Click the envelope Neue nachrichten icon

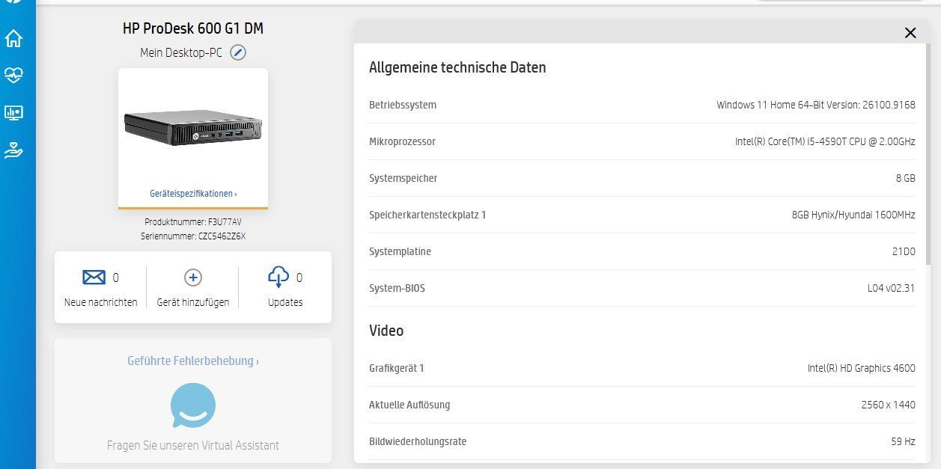[x=94, y=278]
